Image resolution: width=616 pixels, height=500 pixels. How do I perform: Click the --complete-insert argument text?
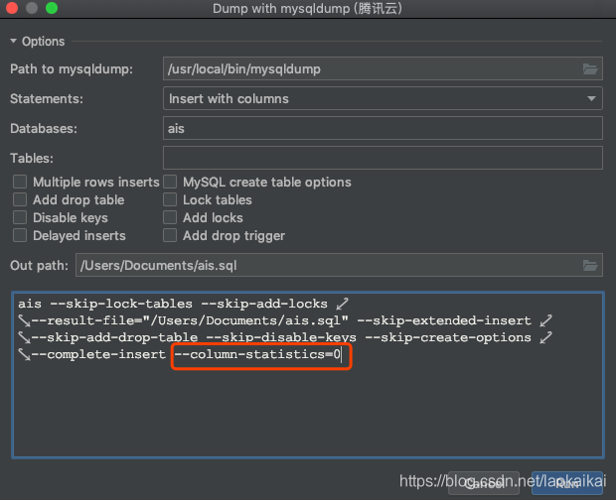(98, 354)
